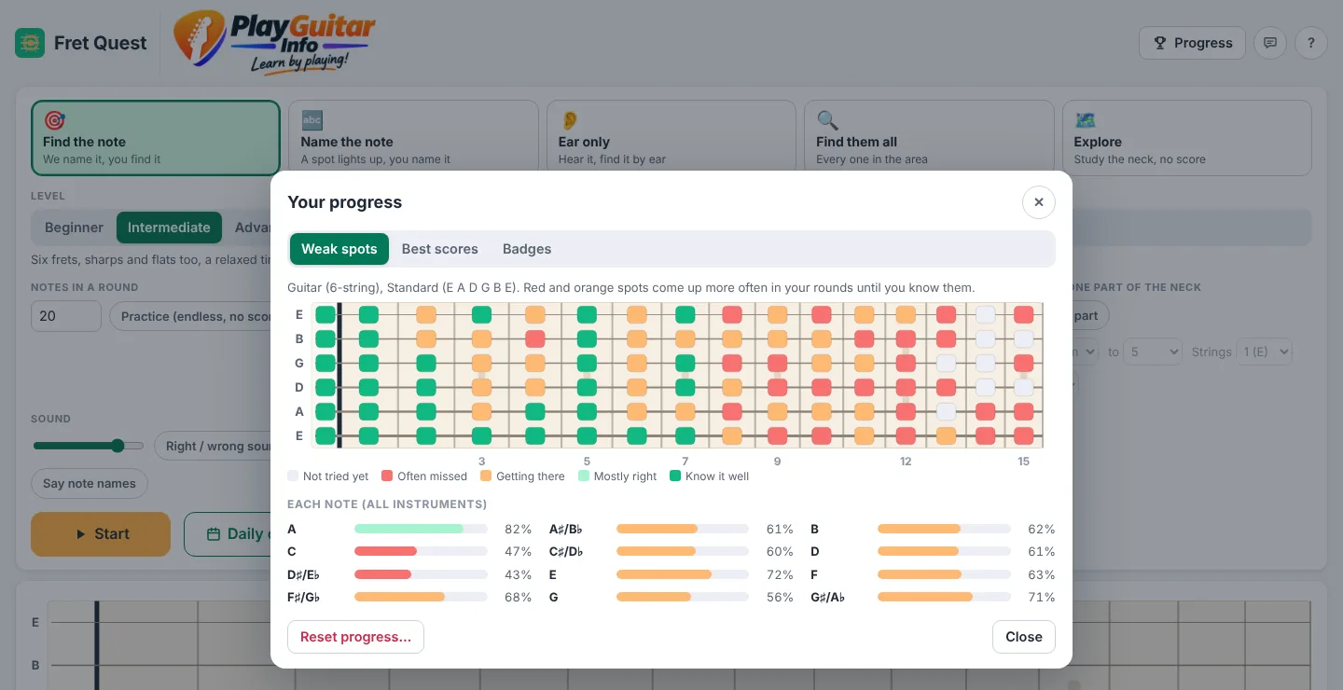Image resolution: width=1343 pixels, height=690 pixels.
Task: Click the notes in a round field
Action: tap(66, 316)
